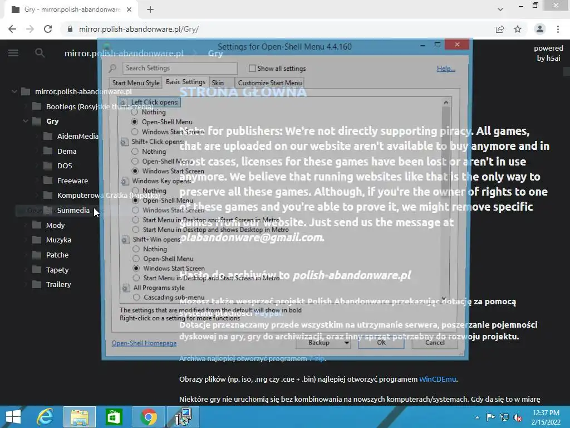Open the Backup button dropdown arrow
This screenshot has height=428, width=570.
click(x=346, y=343)
